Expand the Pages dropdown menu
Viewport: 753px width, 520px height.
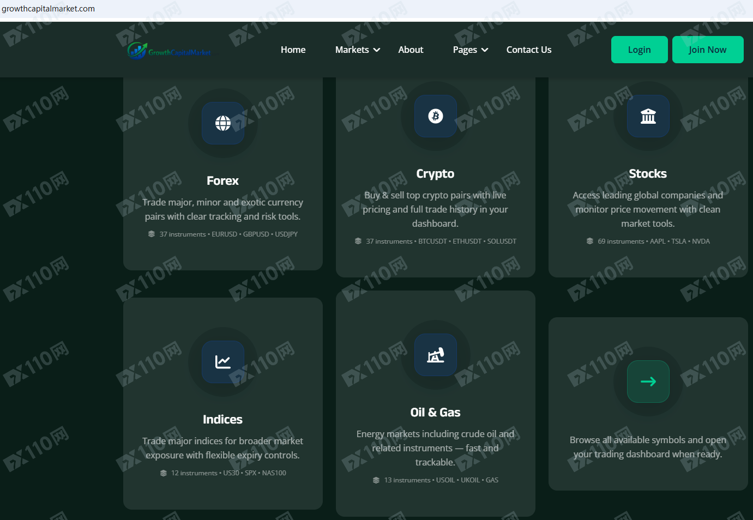[470, 50]
